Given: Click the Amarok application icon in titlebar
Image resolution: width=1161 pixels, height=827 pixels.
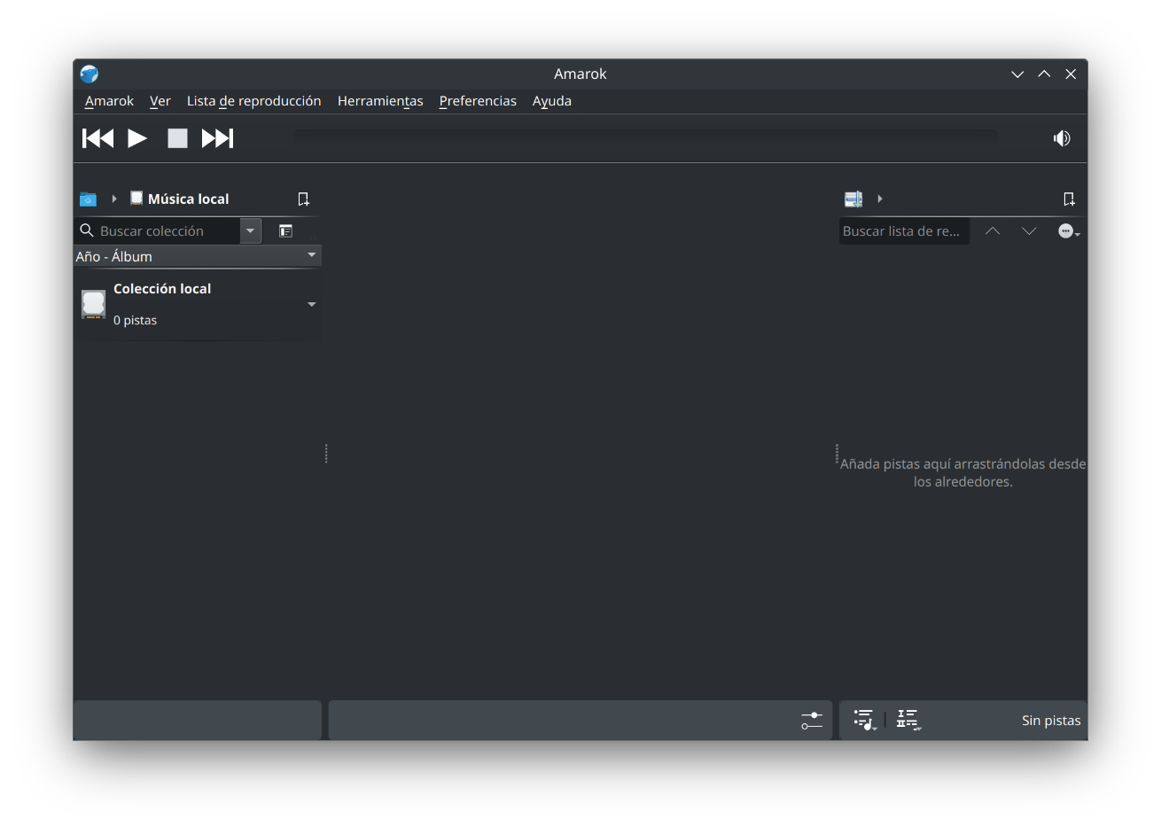Looking at the screenshot, I should tap(89, 74).
